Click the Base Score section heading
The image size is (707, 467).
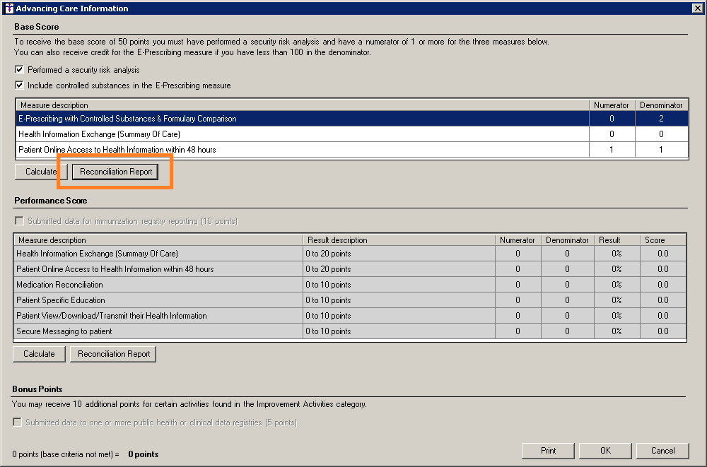coord(37,27)
